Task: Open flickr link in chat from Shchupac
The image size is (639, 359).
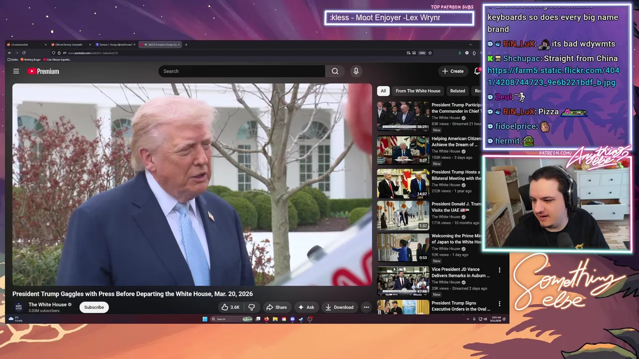Action: click(x=553, y=76)
